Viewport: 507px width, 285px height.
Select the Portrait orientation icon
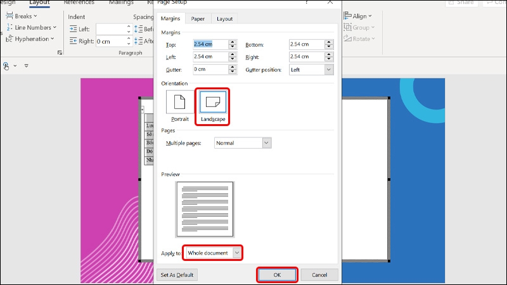click(179, 102)
